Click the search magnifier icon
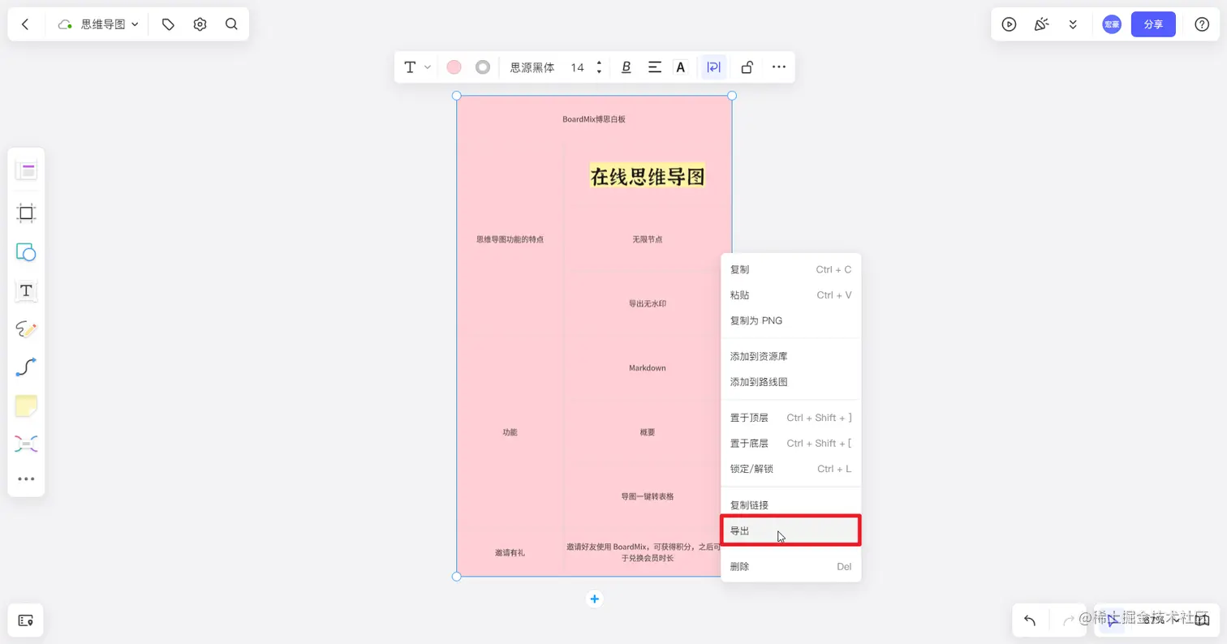This screenshot has height=644, width=1227. 231,24
